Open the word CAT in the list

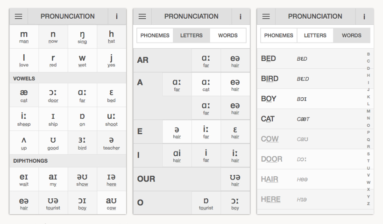coord(268,119)
